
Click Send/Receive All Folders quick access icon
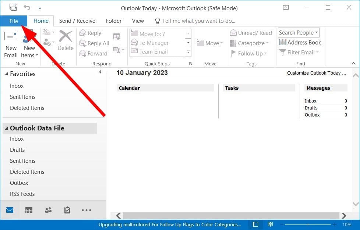pyautogui.click(x=13, y=7)
